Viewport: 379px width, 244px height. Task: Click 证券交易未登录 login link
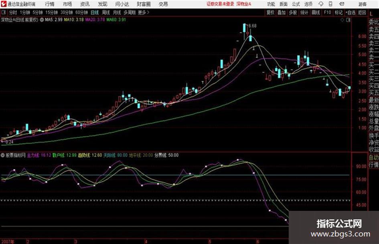[220, 4]
